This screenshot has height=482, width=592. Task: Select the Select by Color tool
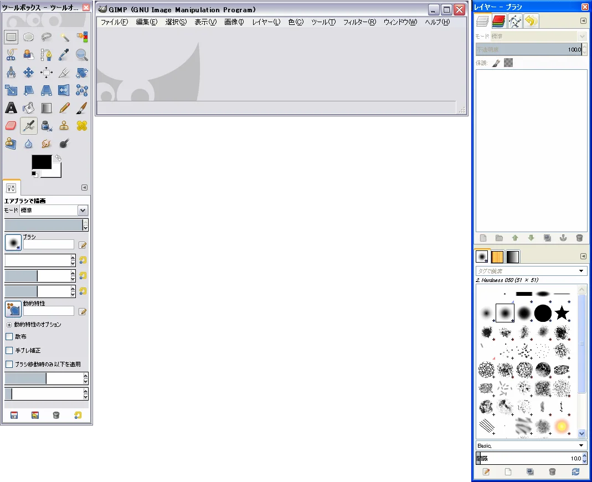pos(82,37)
